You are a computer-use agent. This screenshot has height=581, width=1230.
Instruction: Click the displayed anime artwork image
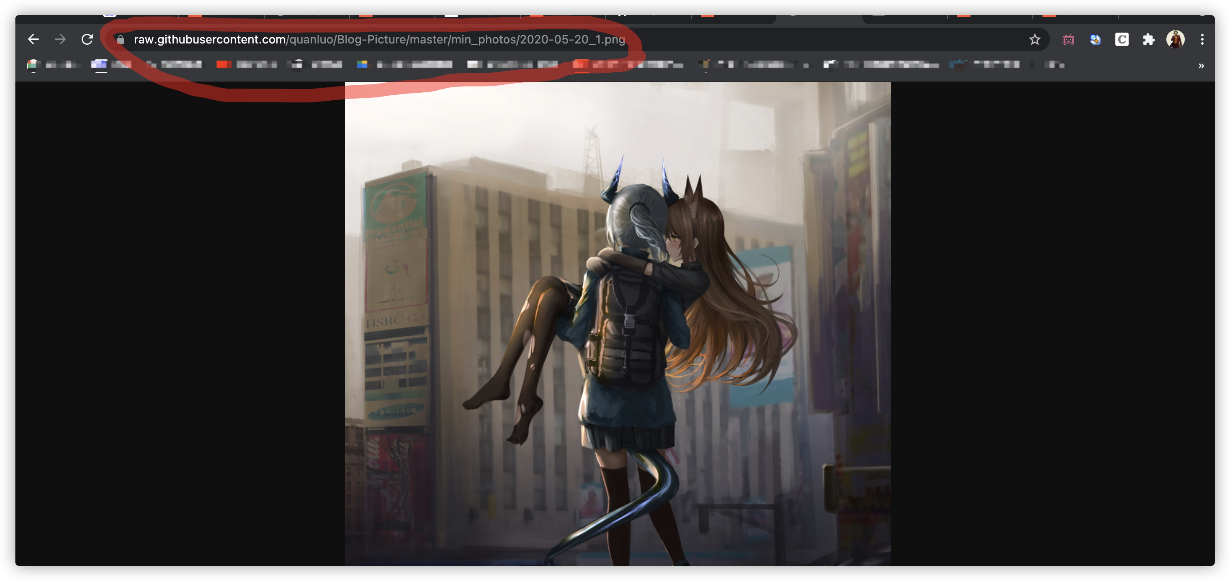coord(618,324)
